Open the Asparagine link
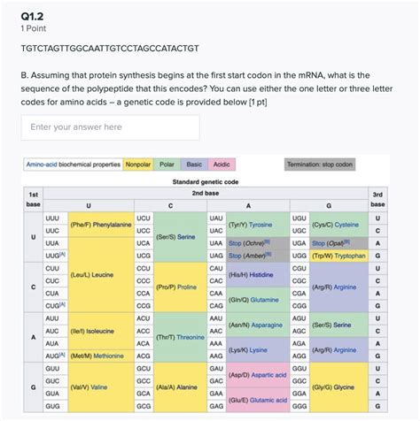 coord(267,325)
